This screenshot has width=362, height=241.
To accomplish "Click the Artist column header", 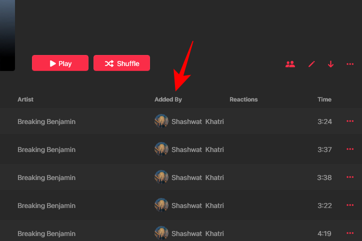I will [x=25, y=99].
